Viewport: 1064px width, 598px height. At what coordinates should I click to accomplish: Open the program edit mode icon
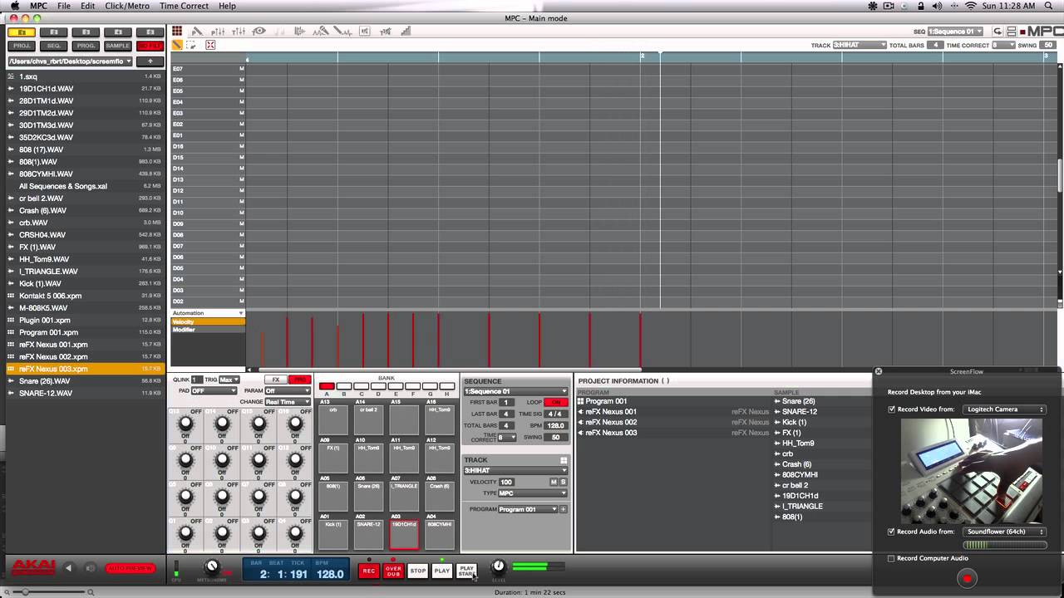[x=197, y=32]
